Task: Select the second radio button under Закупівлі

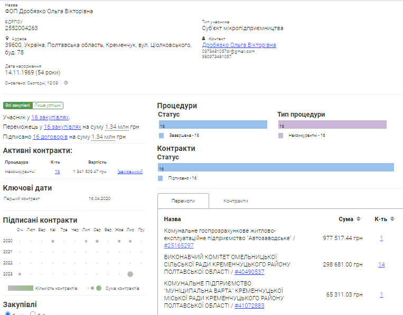Action: [x=33, y=314]
